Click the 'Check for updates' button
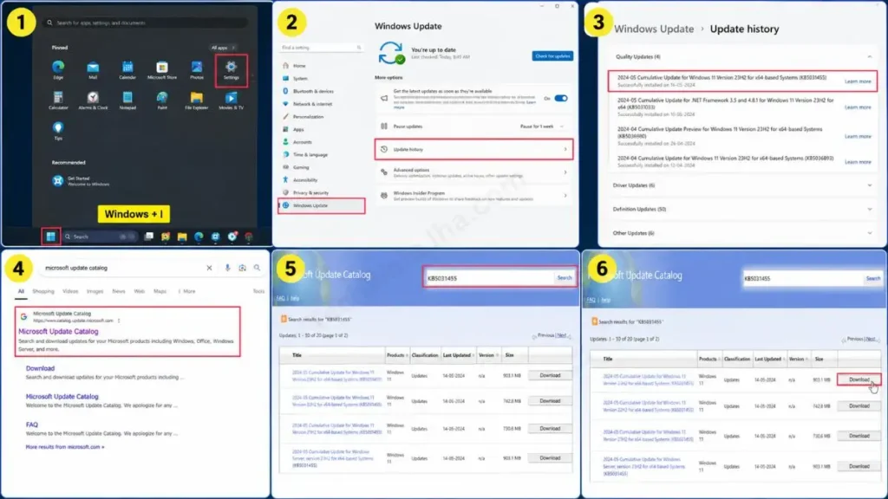 coord(552,56)
